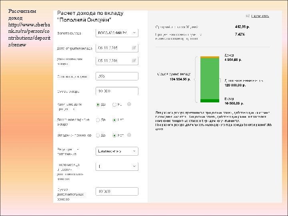Screen dimensions: 288x216
Task: Click the average income value 412,86 р.
Action: coord(242,27)
